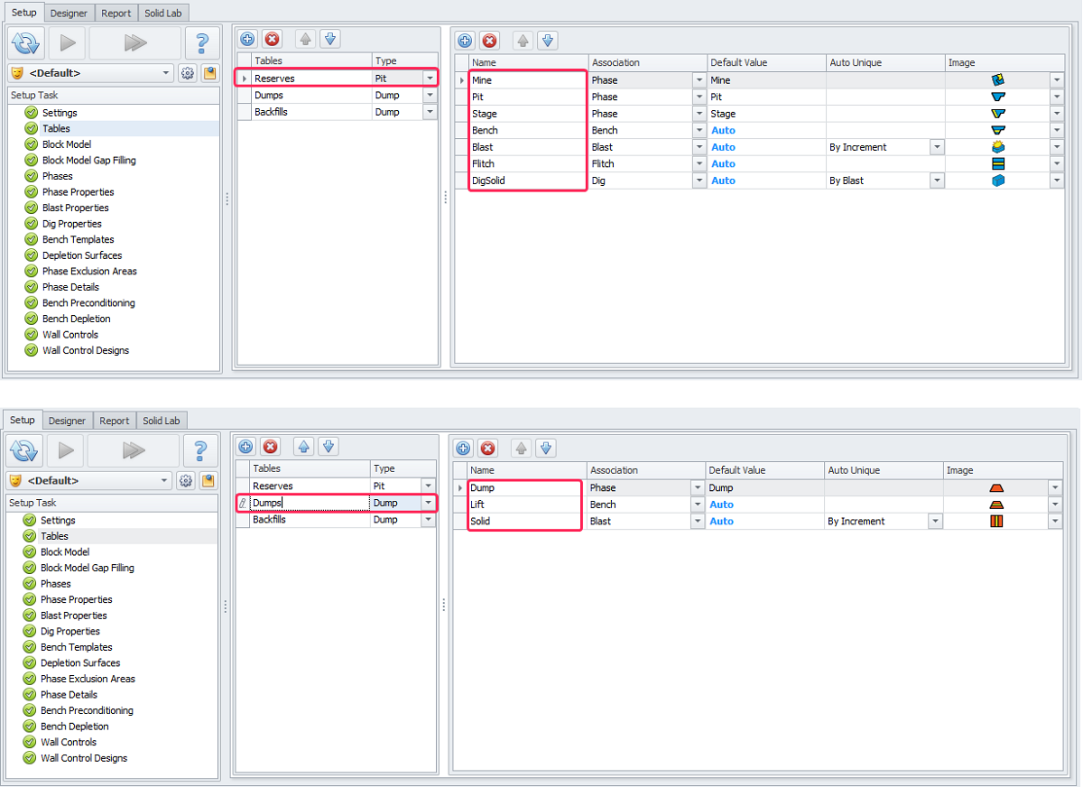Select Wall Control Designs in upper task list

click(x=86, y=350)
